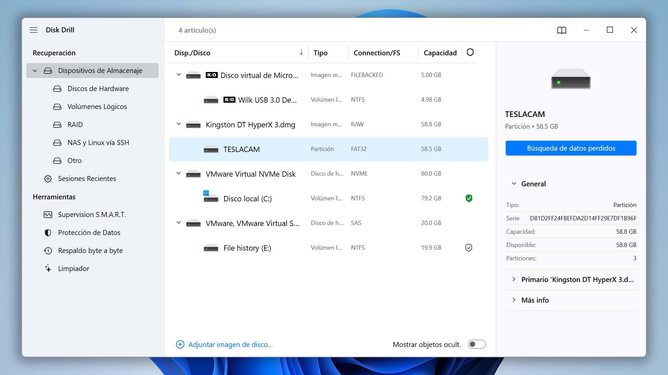This screenshot has width=668, height=375.
Task: Click the clock icon of Respaldo byte a byte
Action: coord(48,251)
